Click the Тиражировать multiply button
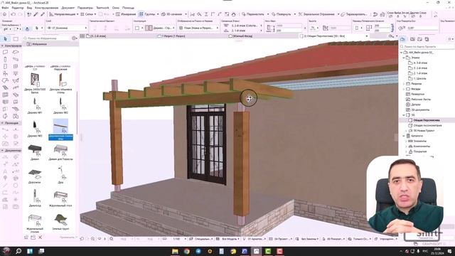This screenshot has width=455, height=256. point(354,14)
